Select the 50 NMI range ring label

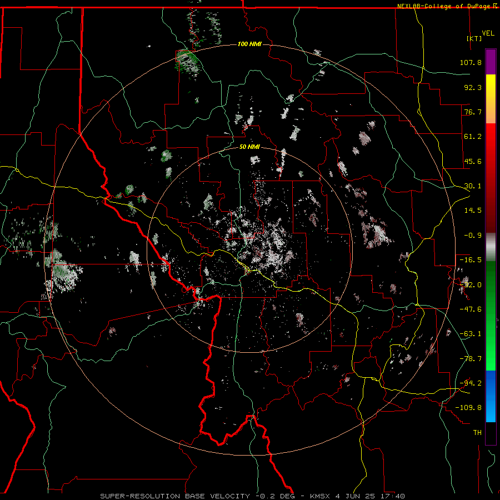(x=249, y=147)
